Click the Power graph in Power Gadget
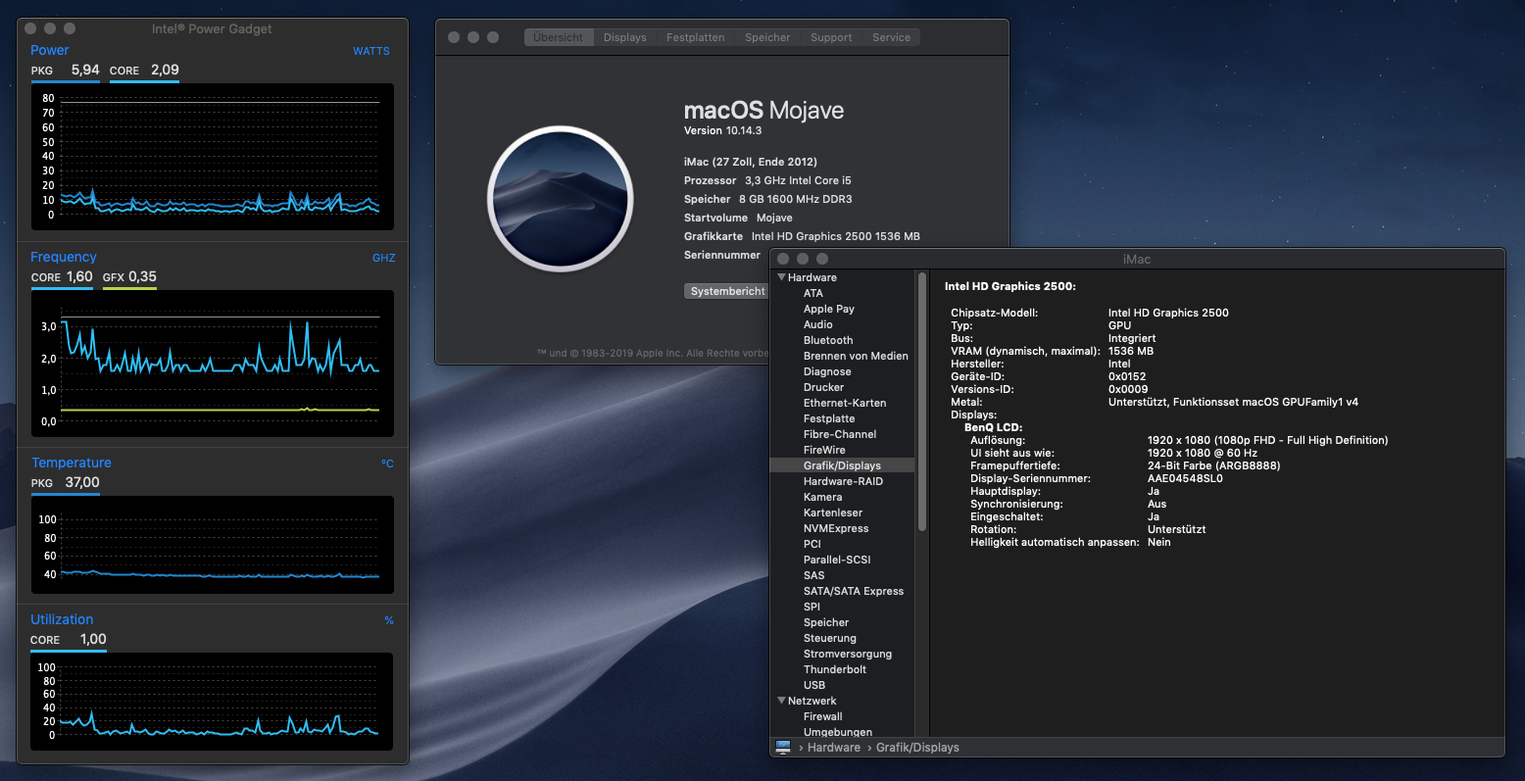The image size is (1525, 781). 213,157
